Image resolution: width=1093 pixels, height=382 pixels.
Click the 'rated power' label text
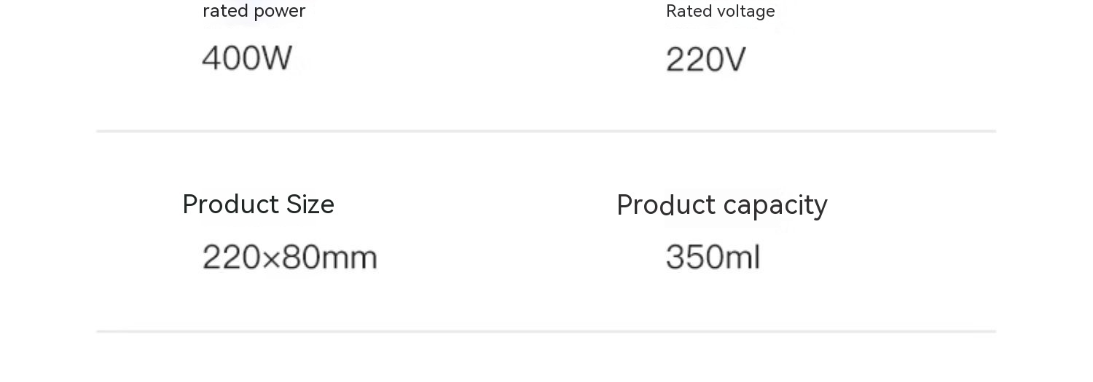pyautogui.click(x=254, y=11)
